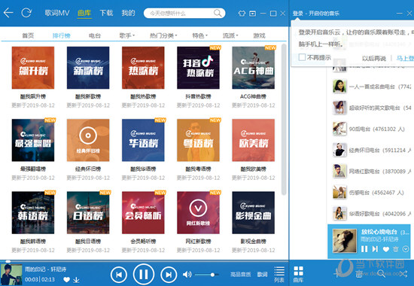This screenshot has width=414, height=286.
Task: Open the skin (shirt) icon
Action: [x=242, y=14]
